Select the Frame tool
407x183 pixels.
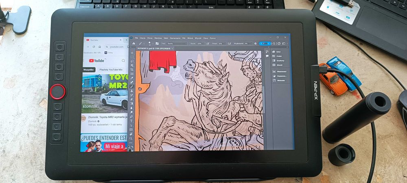pyautogui.click(x=131, y=74)
